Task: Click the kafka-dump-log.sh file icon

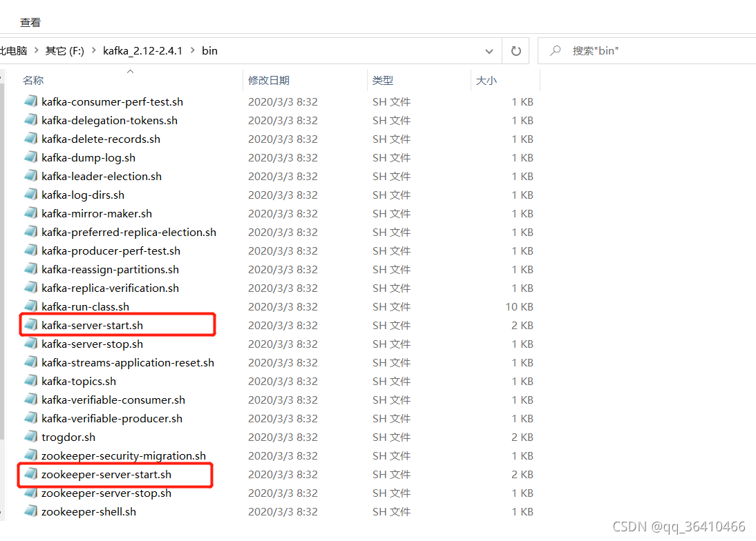Action: (x=31, y=157)
